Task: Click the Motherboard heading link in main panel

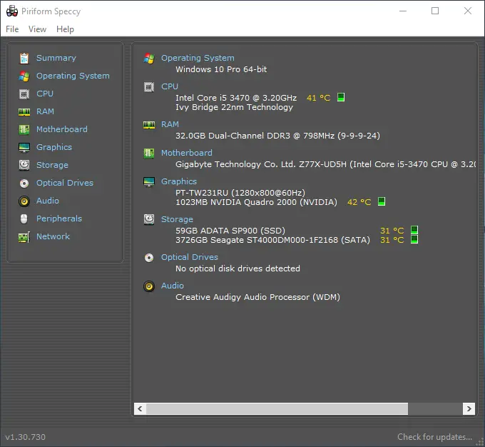Action: 187,153
